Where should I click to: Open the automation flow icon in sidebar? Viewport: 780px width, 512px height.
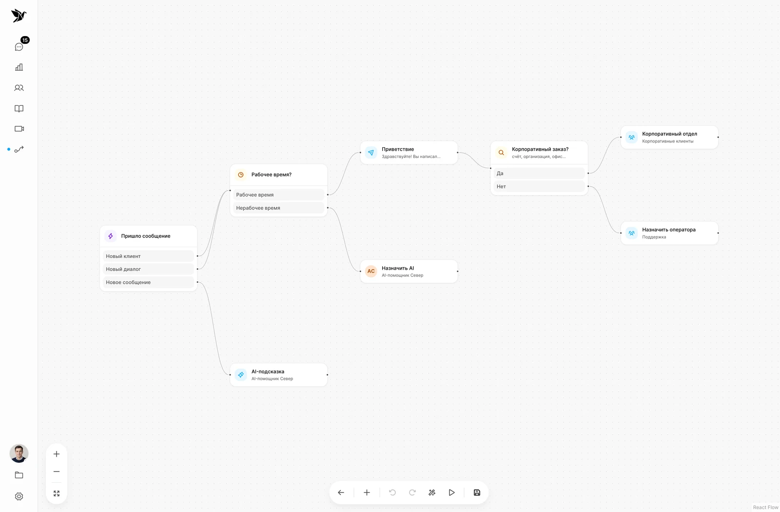point(19,149)
